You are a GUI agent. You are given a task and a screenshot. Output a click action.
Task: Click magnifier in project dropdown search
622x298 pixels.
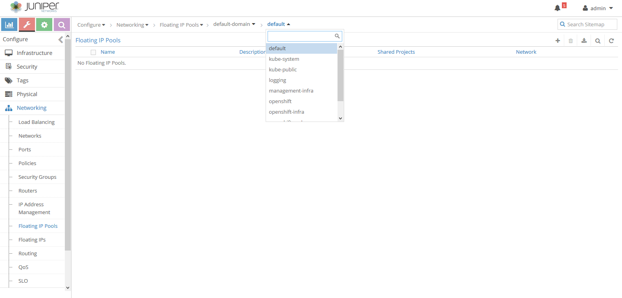click(337, 36)
